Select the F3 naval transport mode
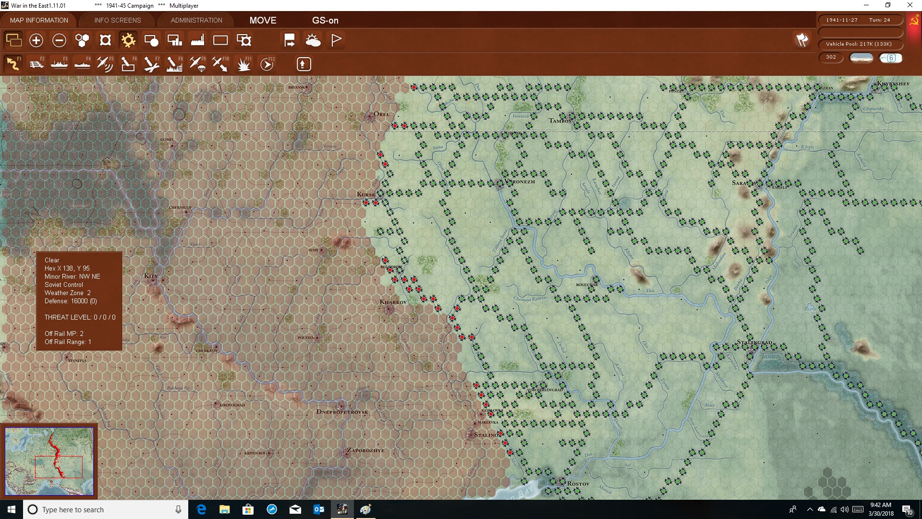The width and height of the screenshot is (922, 519). 59,64
